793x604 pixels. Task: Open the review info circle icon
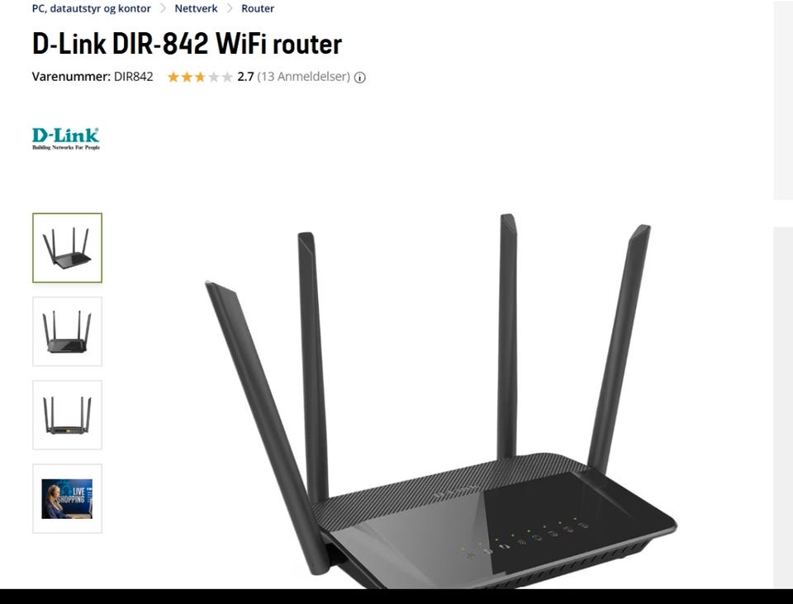click(x=359, y=78)
